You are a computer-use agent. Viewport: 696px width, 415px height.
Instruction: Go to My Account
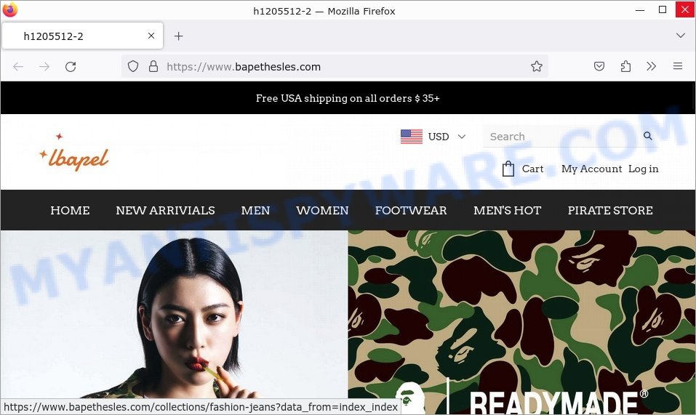[592, 169]
